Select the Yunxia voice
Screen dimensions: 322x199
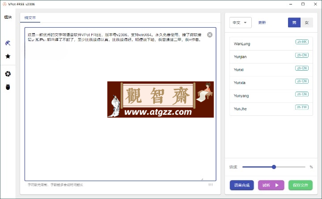tap(271, 83)
